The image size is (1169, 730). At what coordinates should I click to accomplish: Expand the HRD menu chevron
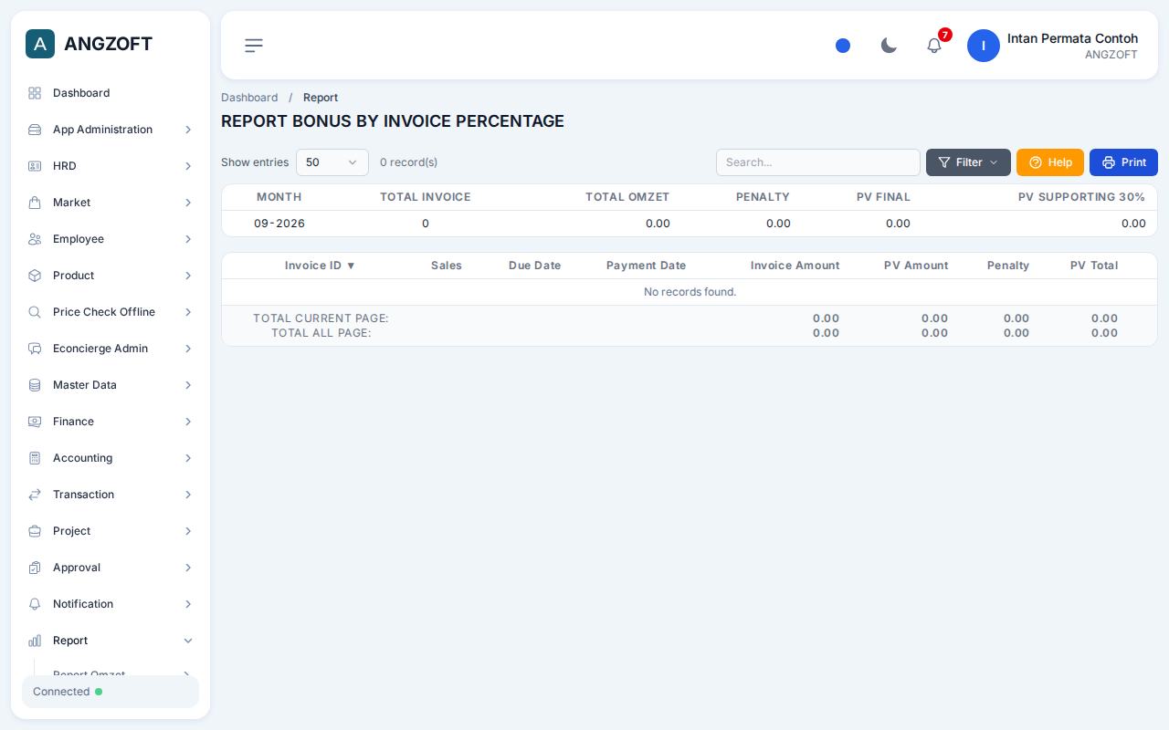click(x=188, y=166)
